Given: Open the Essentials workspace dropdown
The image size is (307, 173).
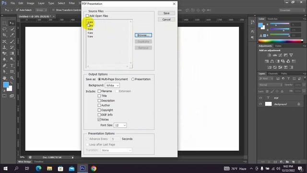Looking at the screenshot, I should click(292, 10).
